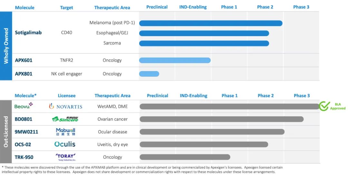Click the Melanoma (post PD-1) progress bar
Image resolution: width=348 pixels, height=179 pixels.
click(211, 23)
